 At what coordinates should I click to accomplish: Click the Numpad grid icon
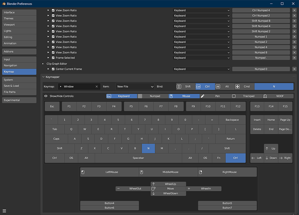(x=140, y=96)
